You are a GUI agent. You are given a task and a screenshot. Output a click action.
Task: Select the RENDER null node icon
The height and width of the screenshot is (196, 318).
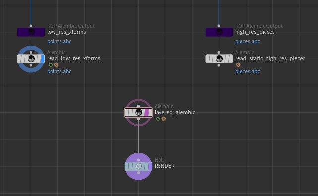[x=139, y=166]
